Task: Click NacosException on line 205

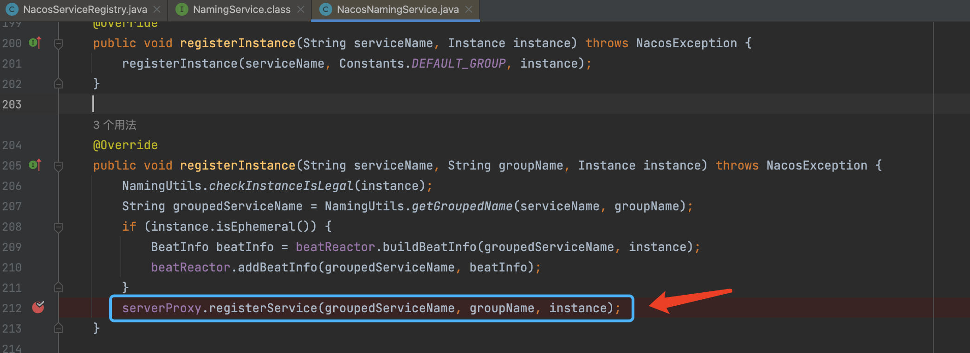Action: pyautogui.click(x=817, y=165)
